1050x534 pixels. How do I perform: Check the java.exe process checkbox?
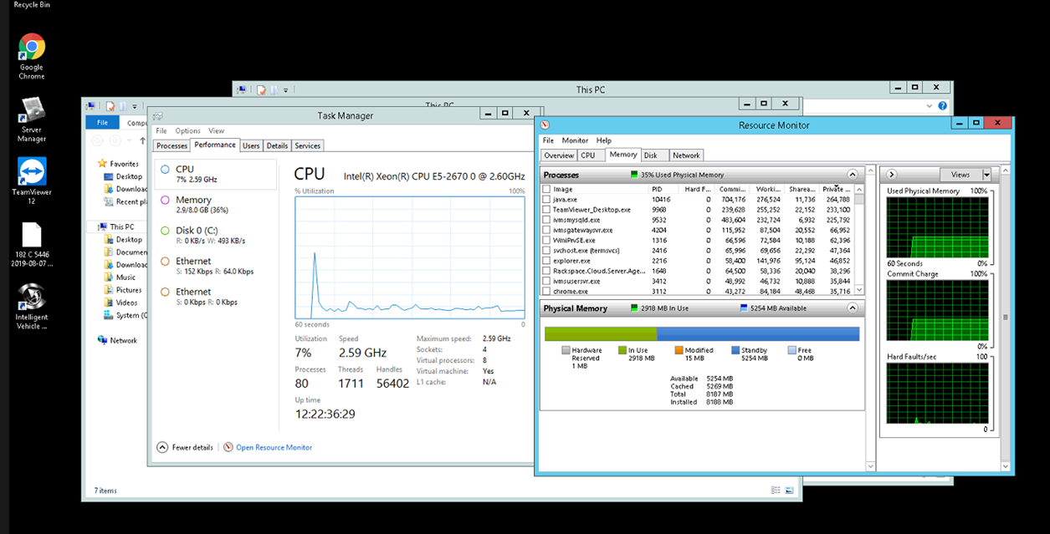click(x=546, y=200)
